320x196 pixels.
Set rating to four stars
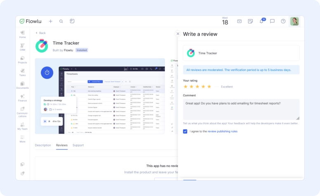point(203,87)
